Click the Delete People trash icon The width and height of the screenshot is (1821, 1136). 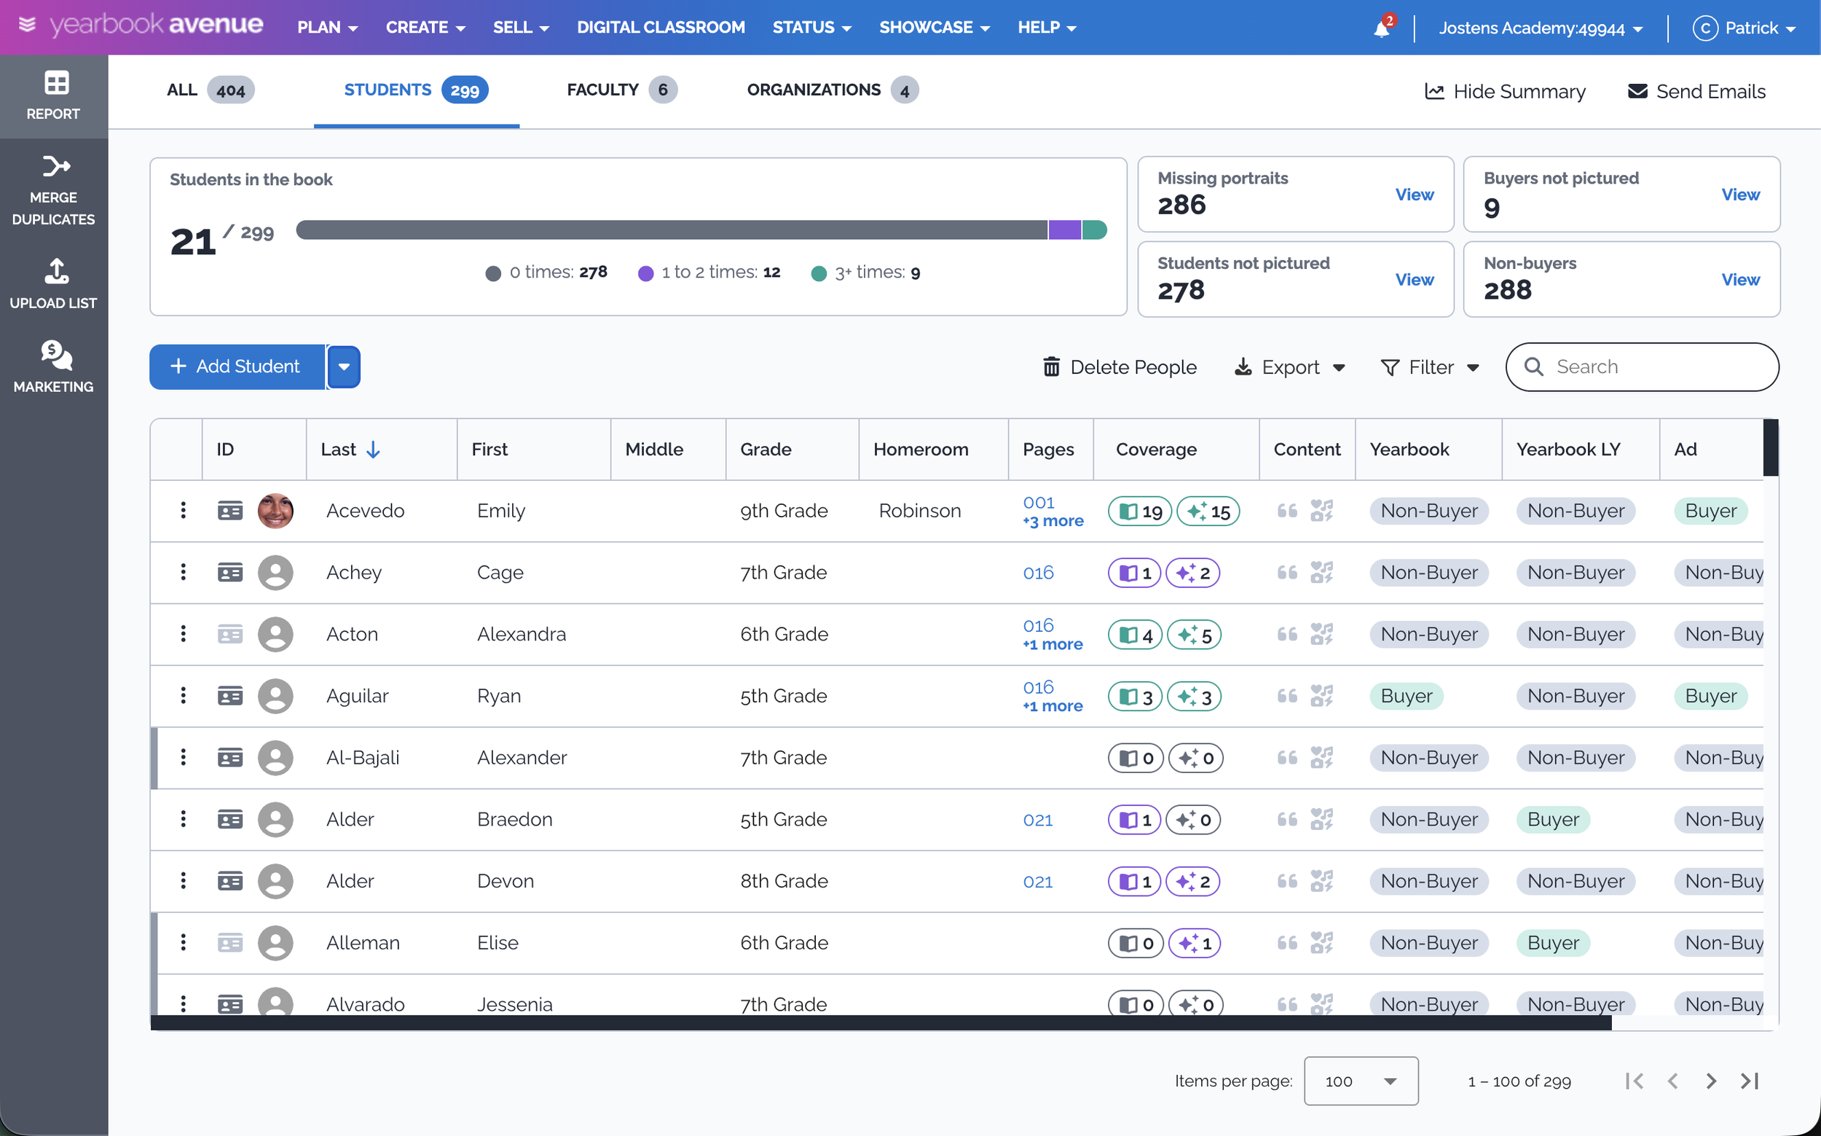click(x=1051, y=367)
